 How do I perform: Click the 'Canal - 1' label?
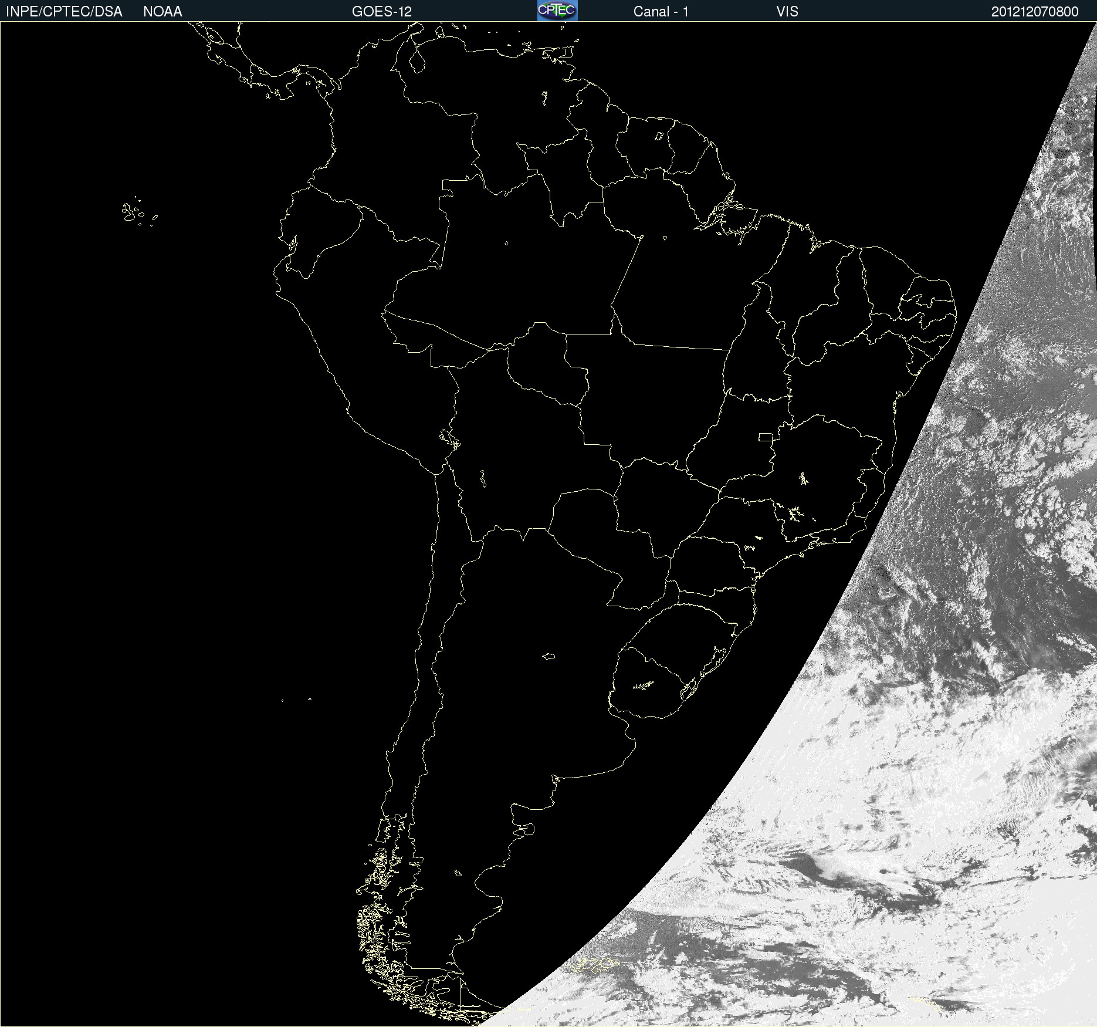661,12
